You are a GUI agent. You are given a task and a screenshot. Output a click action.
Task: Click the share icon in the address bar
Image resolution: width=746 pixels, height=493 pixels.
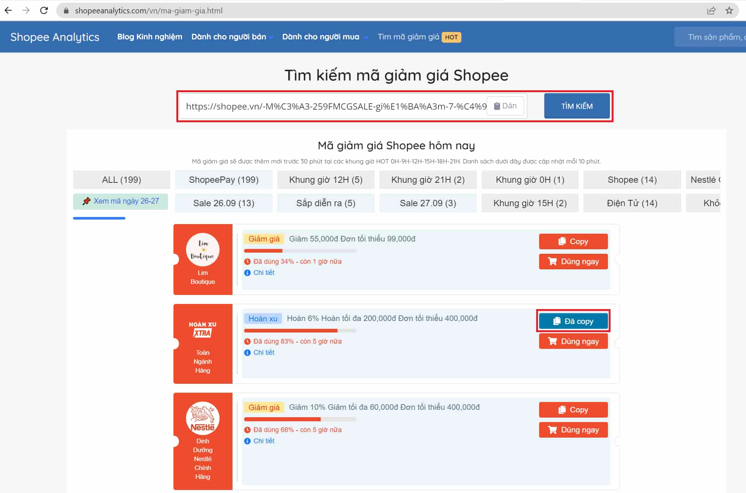[711, 10]
